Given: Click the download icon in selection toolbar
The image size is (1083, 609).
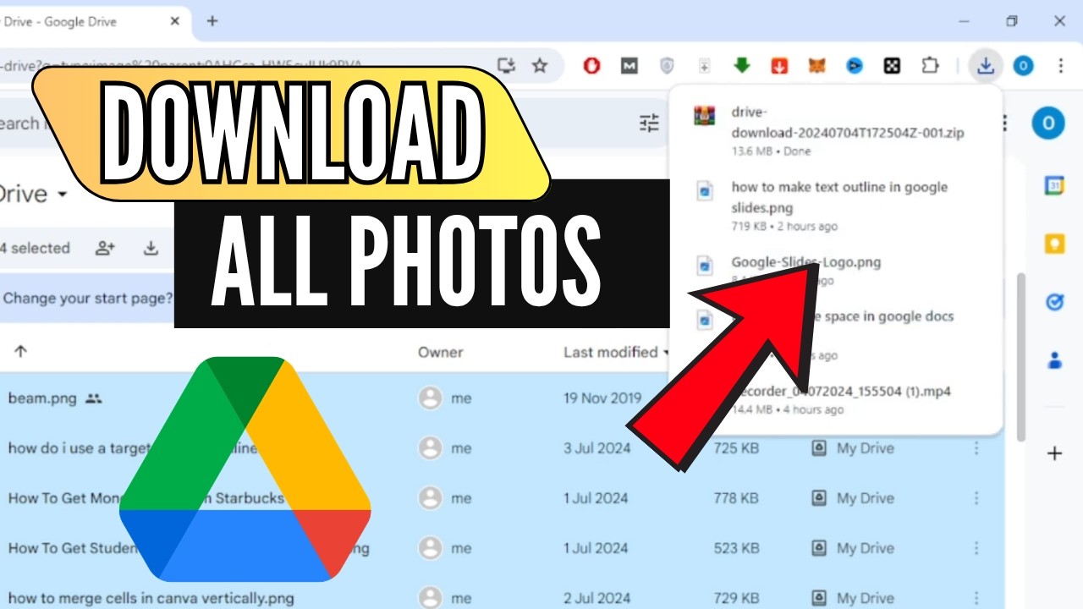Looking at the screenshot, I should pyautogui.click(x=151, y=248).
